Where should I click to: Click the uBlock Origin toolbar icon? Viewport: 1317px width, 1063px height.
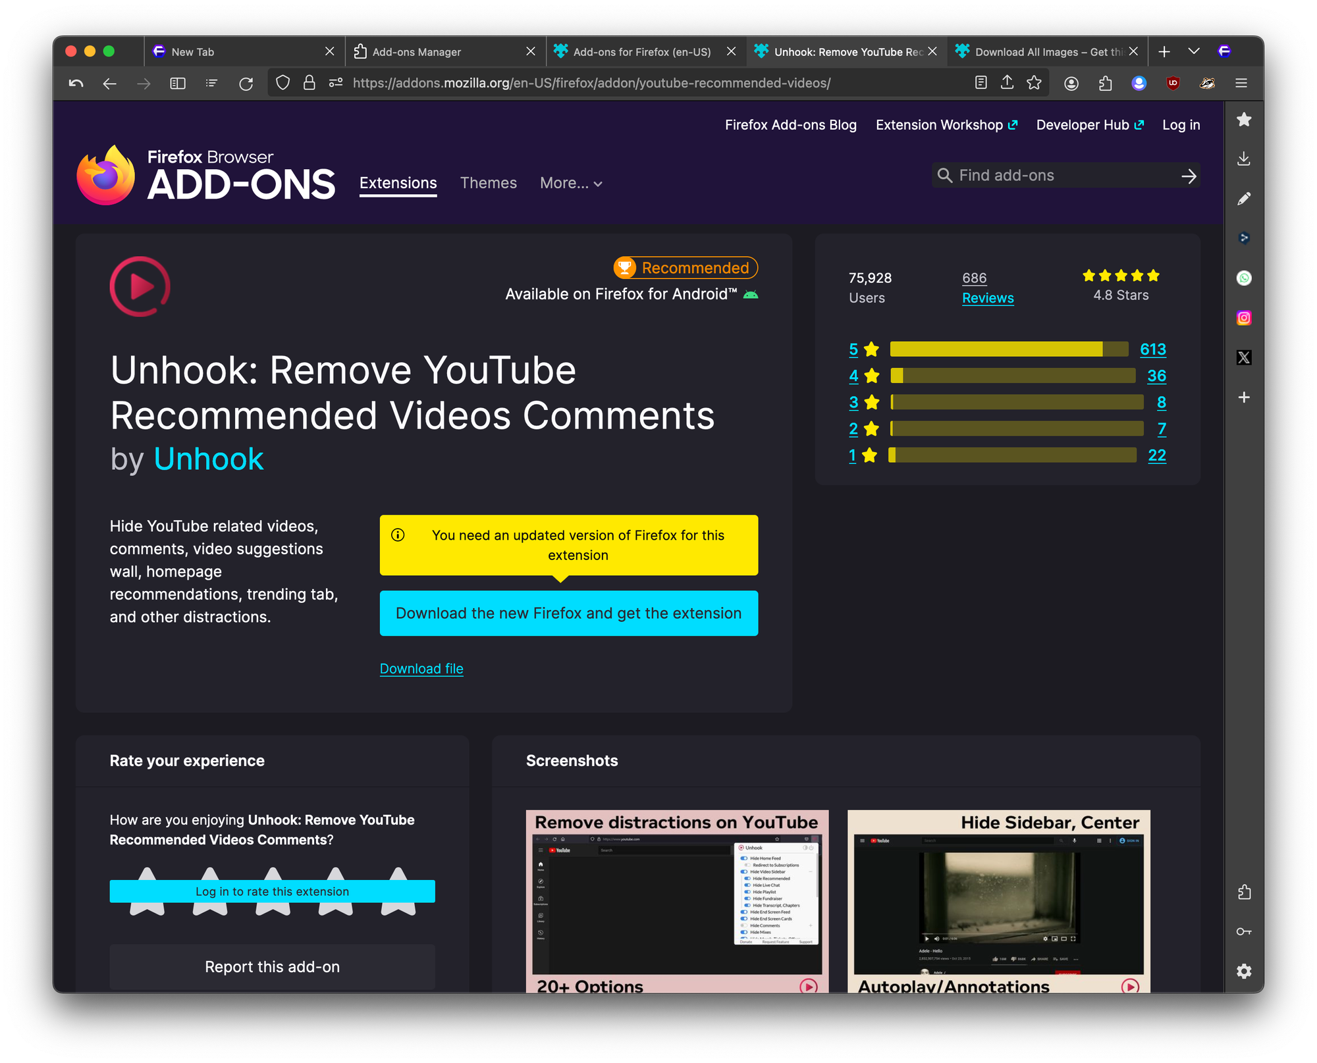tap(1173, 83)
